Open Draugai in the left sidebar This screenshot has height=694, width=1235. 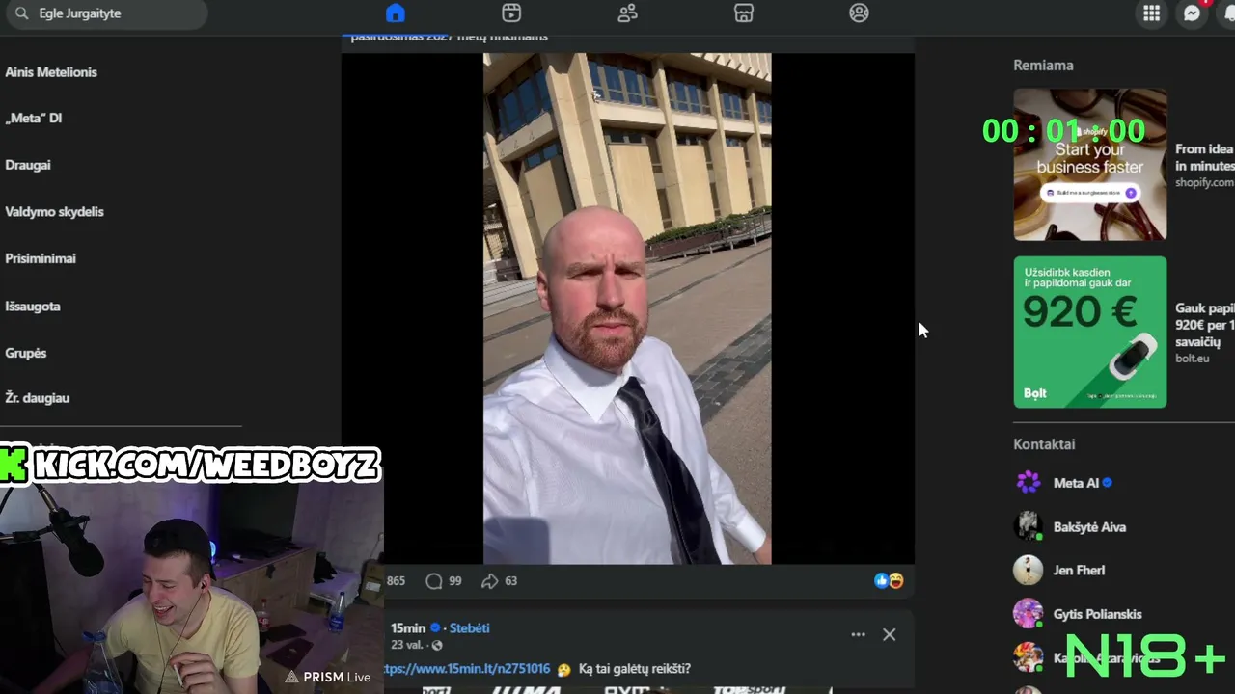coord(28,165)
